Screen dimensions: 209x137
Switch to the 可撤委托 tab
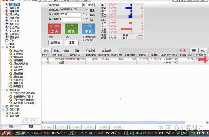(90, 51)
